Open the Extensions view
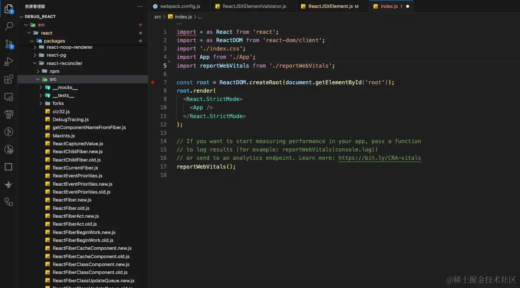520x288 pixels. click(x=8, y=79)
